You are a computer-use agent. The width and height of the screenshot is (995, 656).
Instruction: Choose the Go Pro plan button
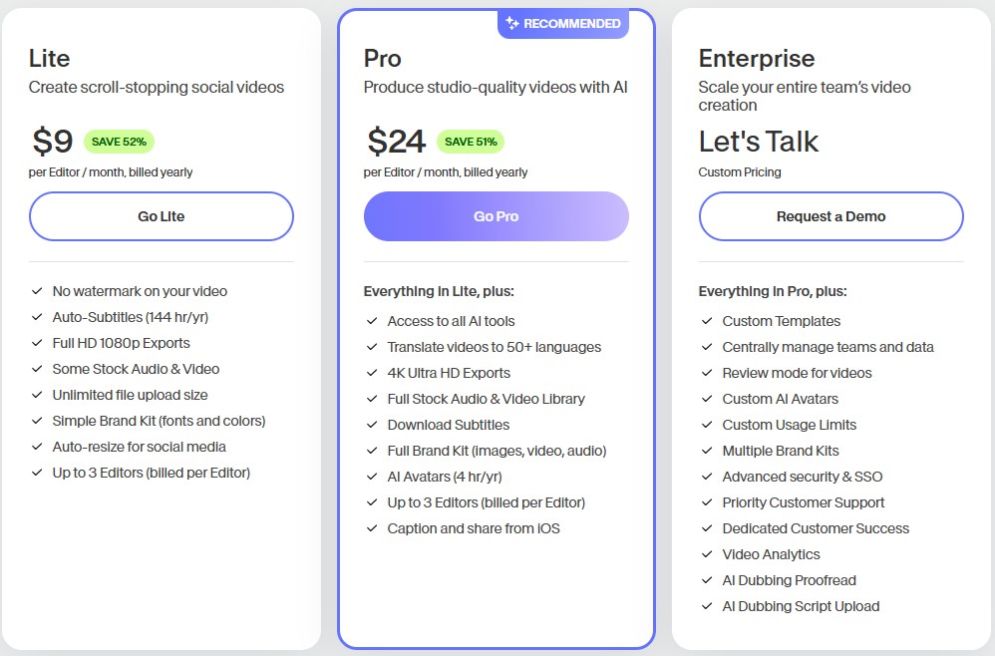click(x=497, y=216)
